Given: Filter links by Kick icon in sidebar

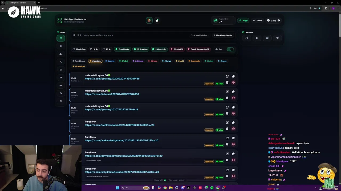Looking at the screenshot, I should point(61,46).
